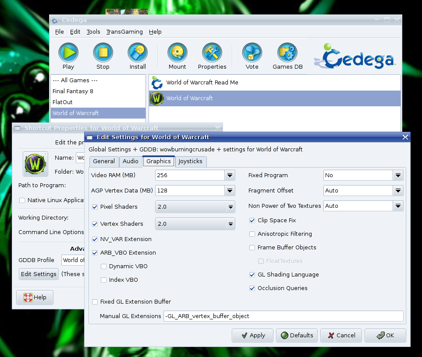Enable Frame Buffer Objects
Screen dimensions: 422x357
252,247
